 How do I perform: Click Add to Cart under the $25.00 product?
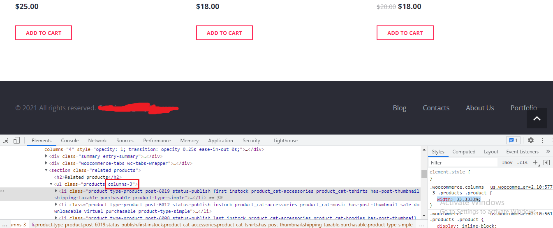(x=44, y=33)
